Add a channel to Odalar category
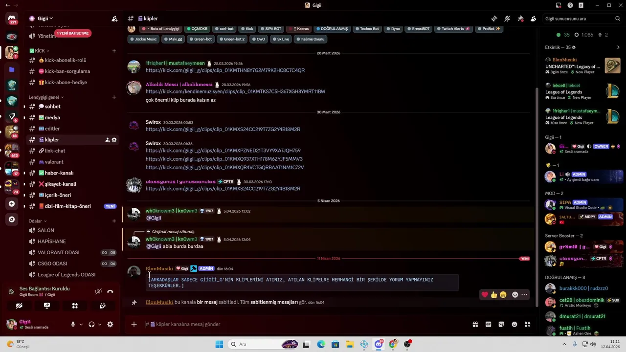The height and width of the screenshot is (352, 626). point(114,221)
